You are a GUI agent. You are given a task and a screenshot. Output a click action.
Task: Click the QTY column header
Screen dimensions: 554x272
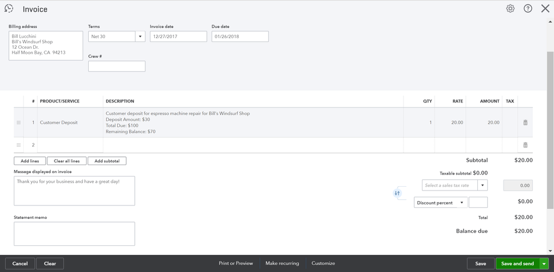tap(427, 101)
